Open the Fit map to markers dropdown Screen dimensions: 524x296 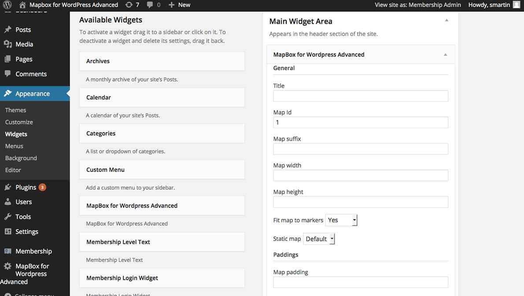[341, 220]
